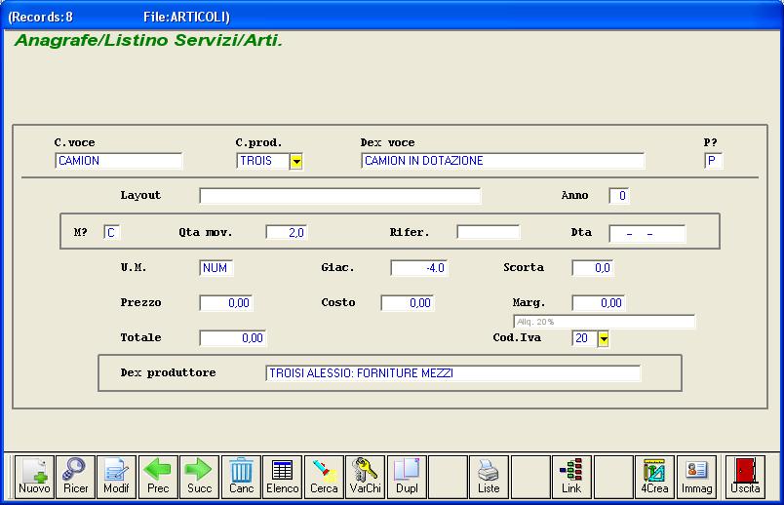Open the Immag image card icon

tap(696, 477)
